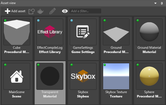Select the yellow Sphere model thumbnail
Image resolution: width=166 pixels, height=105 pixels.
149,76
